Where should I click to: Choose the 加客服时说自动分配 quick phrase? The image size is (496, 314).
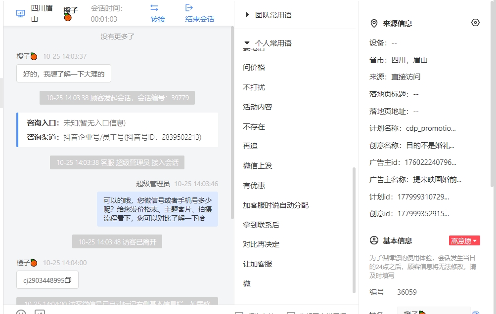pos(276,205)
